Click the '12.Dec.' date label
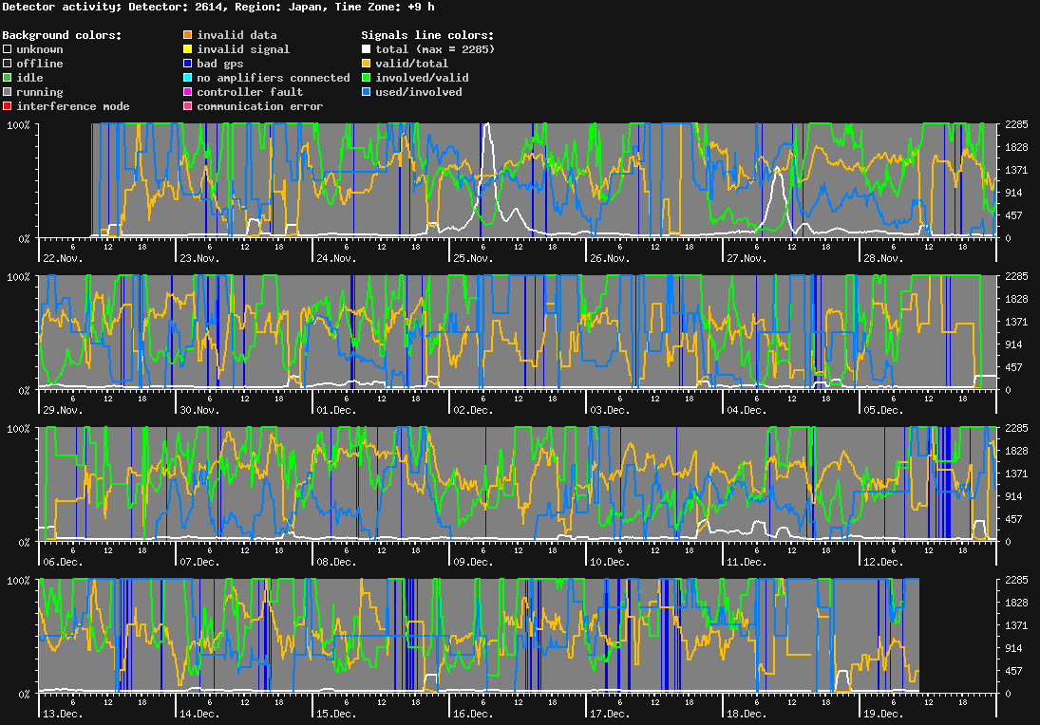Image resolution: width=1040 pixels, height=725 pixels. [883, 562]
